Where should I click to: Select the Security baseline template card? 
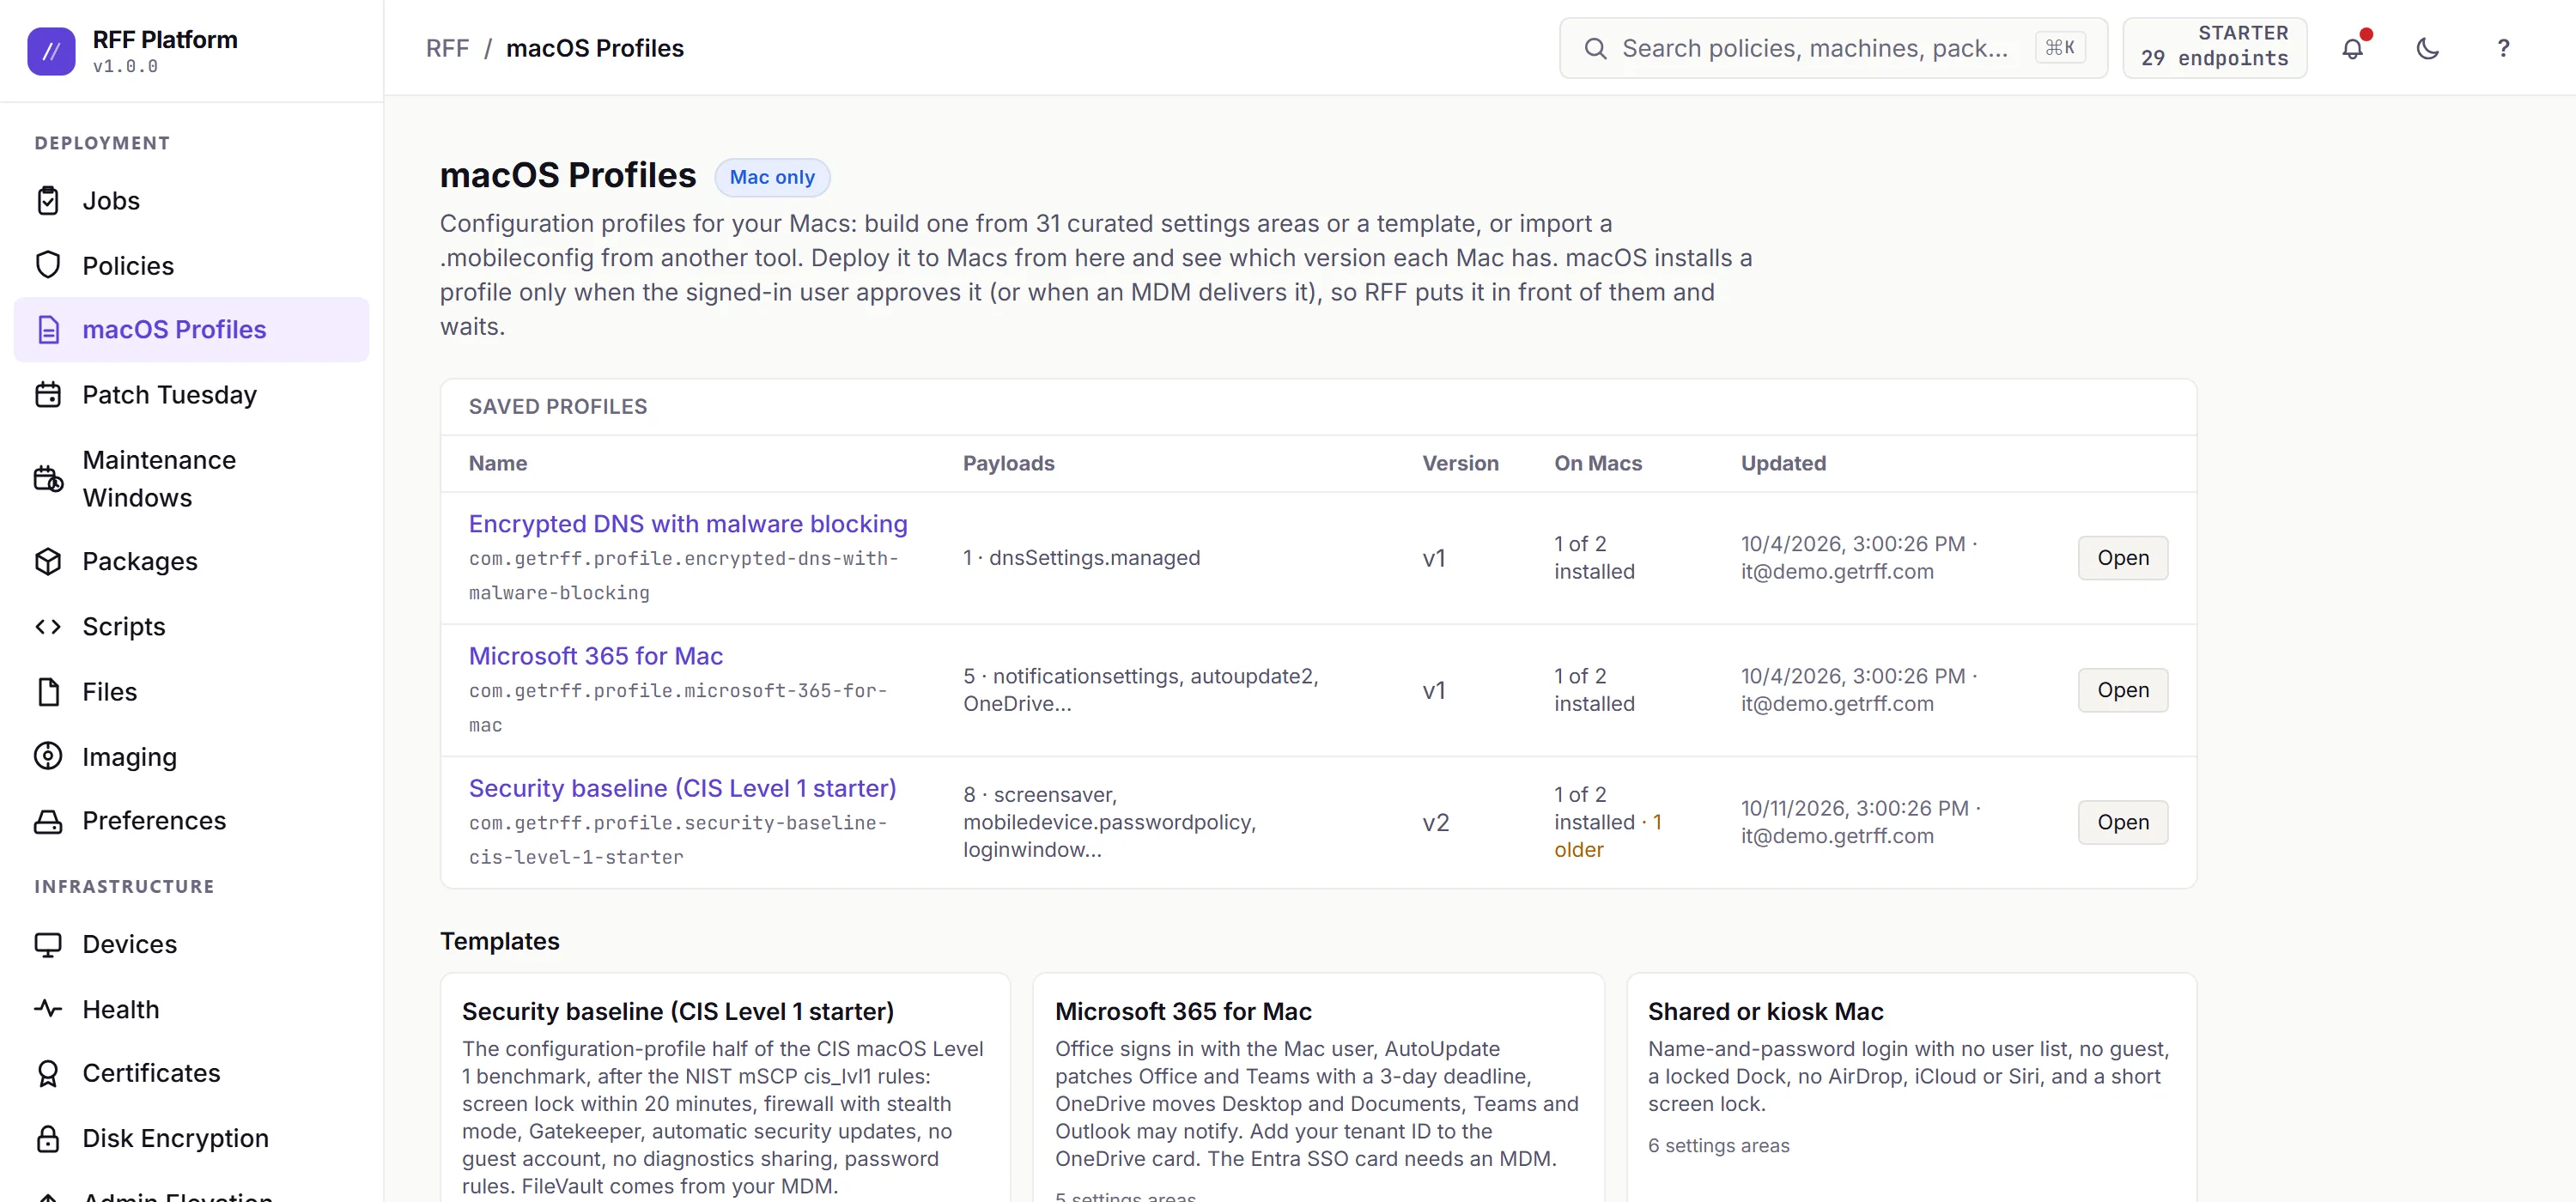coord(725,1088)
